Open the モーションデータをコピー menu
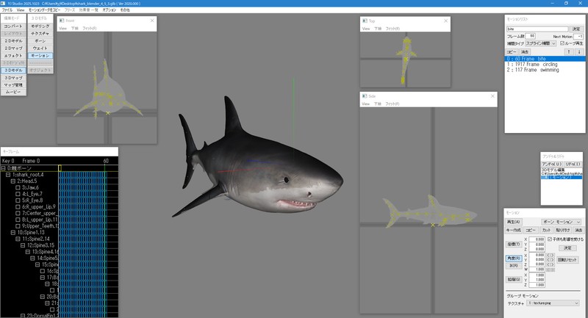 point(44,10)
